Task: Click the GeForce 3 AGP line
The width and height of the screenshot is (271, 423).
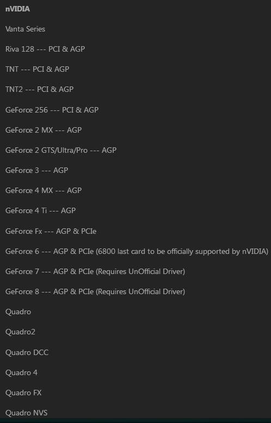Action: [36, 170]
